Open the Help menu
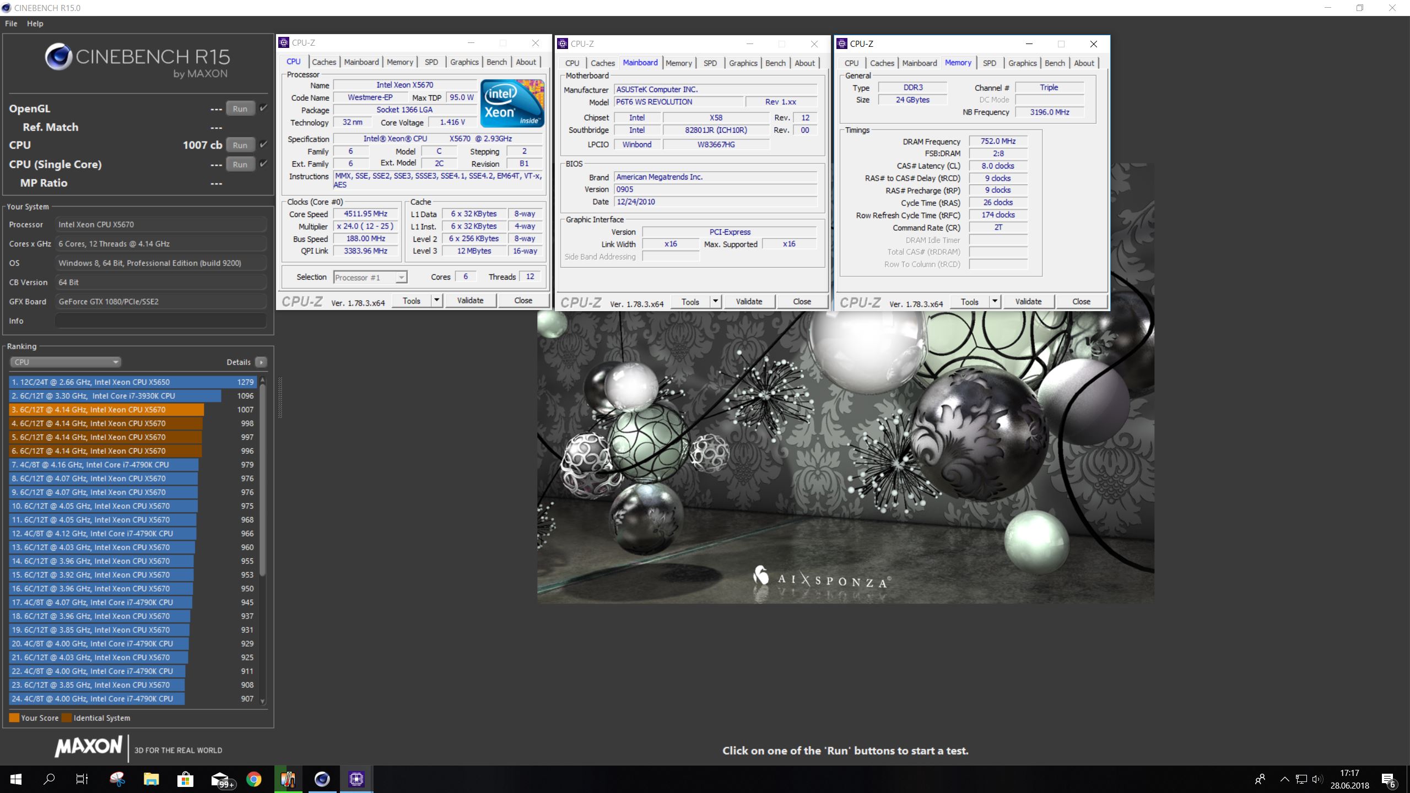Screen dimensions: 1410x793 click(x=35, y=24)
